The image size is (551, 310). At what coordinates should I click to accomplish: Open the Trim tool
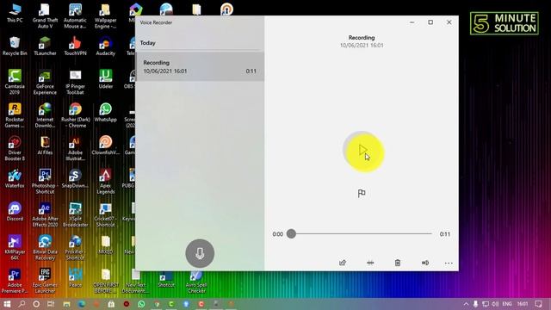pyautogui.click(x=370, y=263)
